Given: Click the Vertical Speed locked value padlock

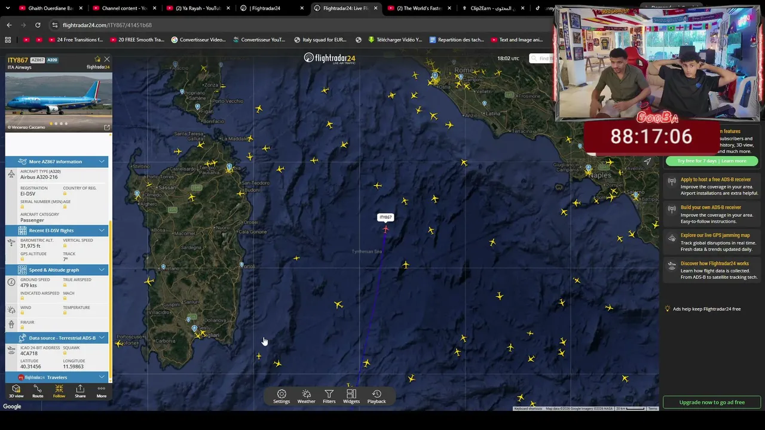Looking at the screenshot, I should (x=65, y=245).
